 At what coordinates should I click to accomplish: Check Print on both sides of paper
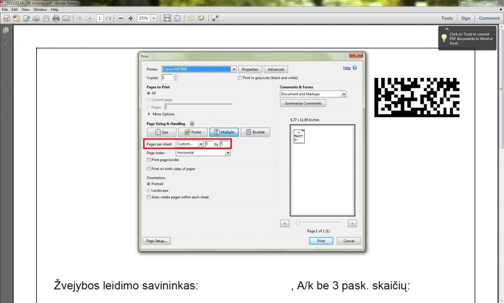tap(149, 169)
